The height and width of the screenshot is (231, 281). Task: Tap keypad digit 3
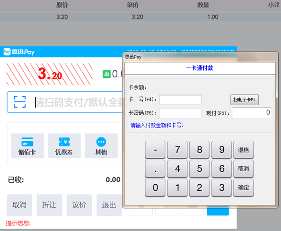click(x=222, y=188)
